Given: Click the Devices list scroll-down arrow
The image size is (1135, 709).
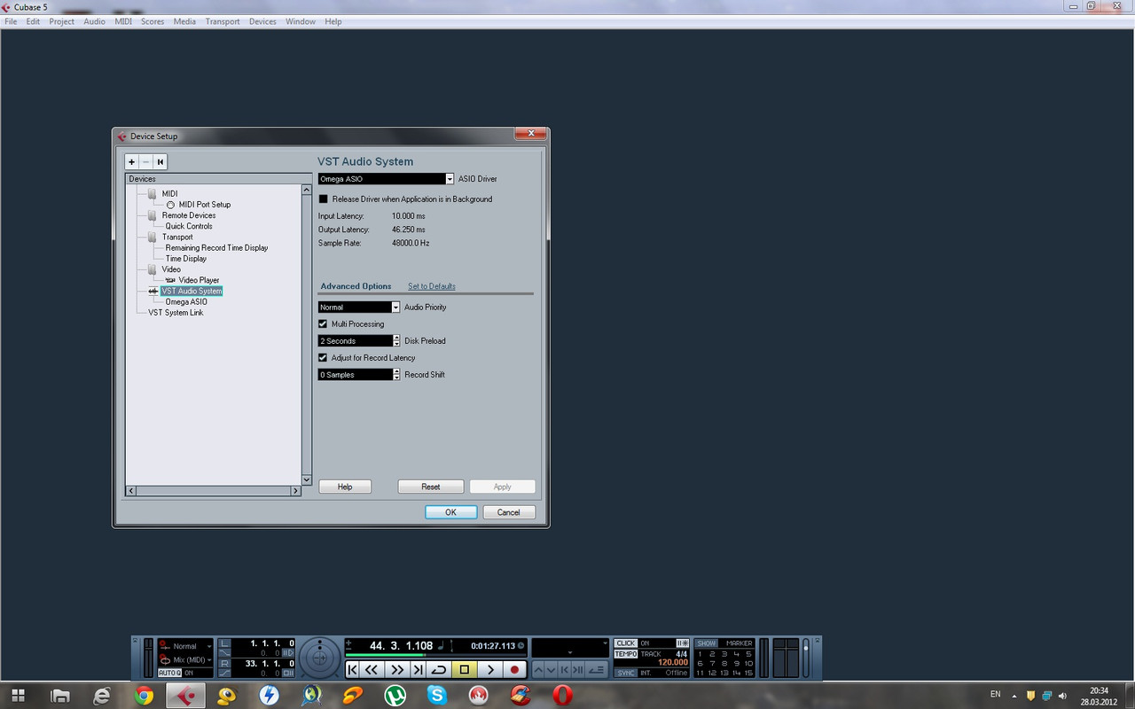Looking at the screenshot, I should tap(307, 479).
